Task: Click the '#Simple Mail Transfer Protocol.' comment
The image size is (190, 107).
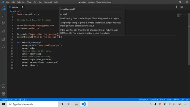Action: pyautogui.click(x=35, y=20)
